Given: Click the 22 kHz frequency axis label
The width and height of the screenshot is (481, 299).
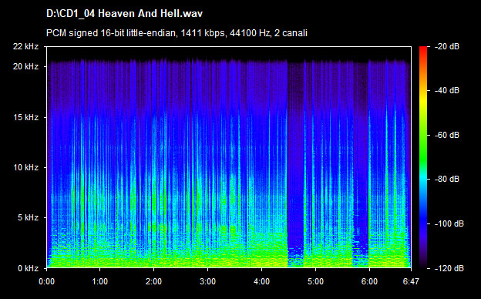Looking at the screenshot, I should pos(25,46).
